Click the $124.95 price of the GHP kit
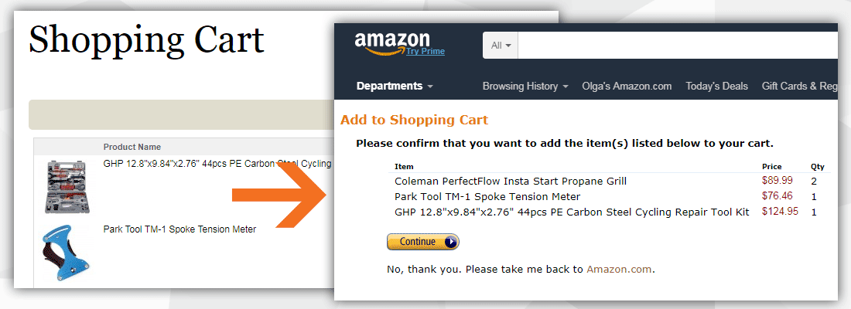 (780, 212)
